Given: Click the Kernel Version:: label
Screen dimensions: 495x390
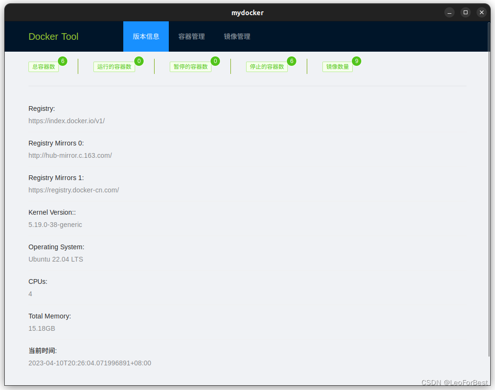Looking at the screenshot, I should pyautogui.click(x=52, y=212).
